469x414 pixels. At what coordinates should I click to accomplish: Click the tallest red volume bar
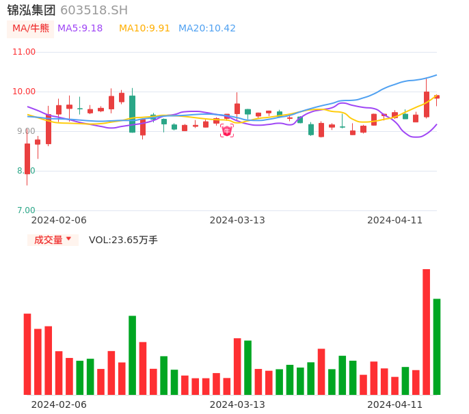[426, 331]
